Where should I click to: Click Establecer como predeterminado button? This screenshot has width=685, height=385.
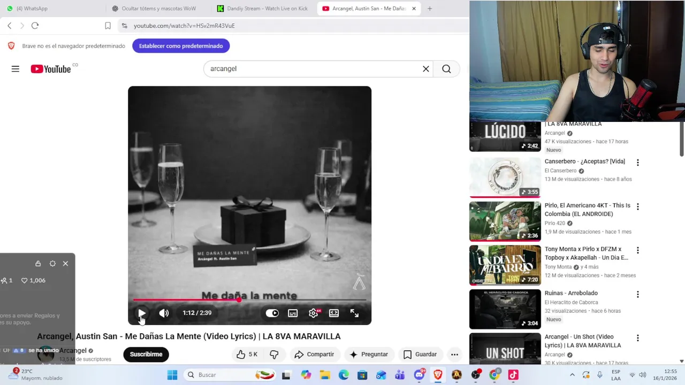tap(181, 46)
